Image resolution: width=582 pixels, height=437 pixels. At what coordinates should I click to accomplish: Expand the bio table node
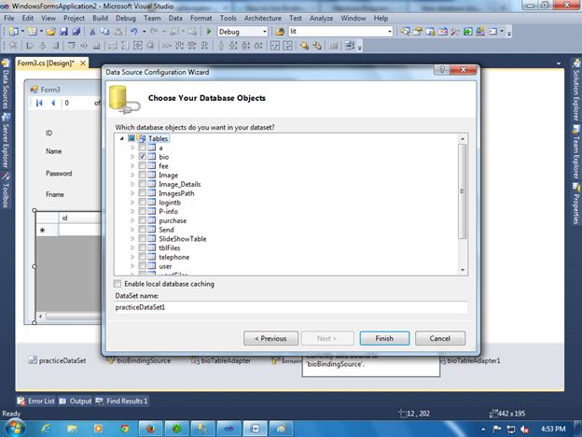pyautogui.click(x=132, y=157)
